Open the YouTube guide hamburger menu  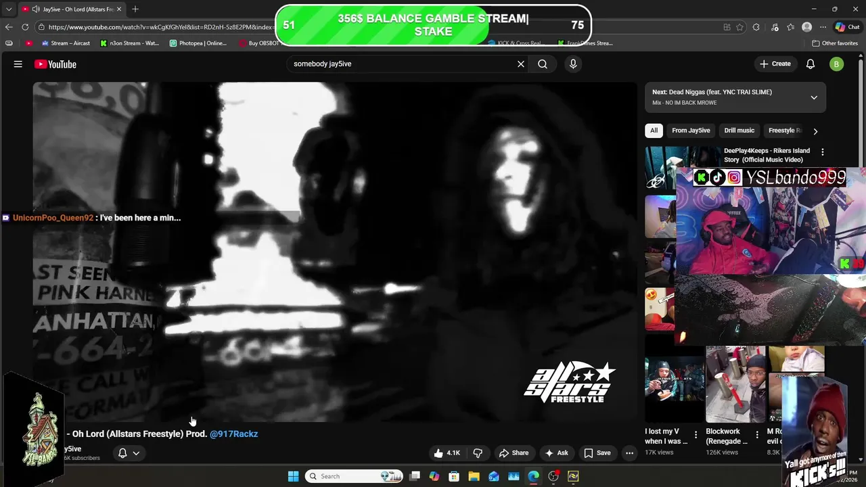pos(18,64)
